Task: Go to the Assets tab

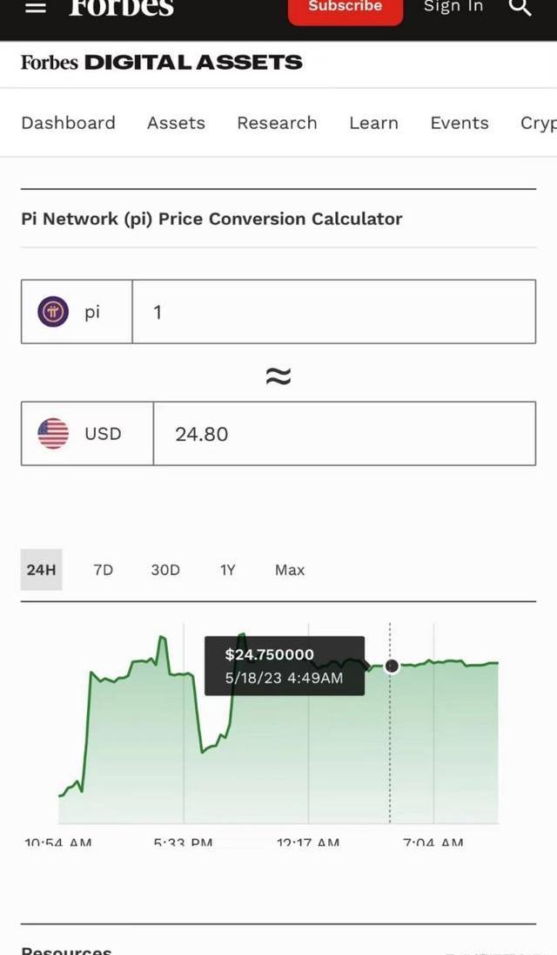Action: click(x=176, y=123)
